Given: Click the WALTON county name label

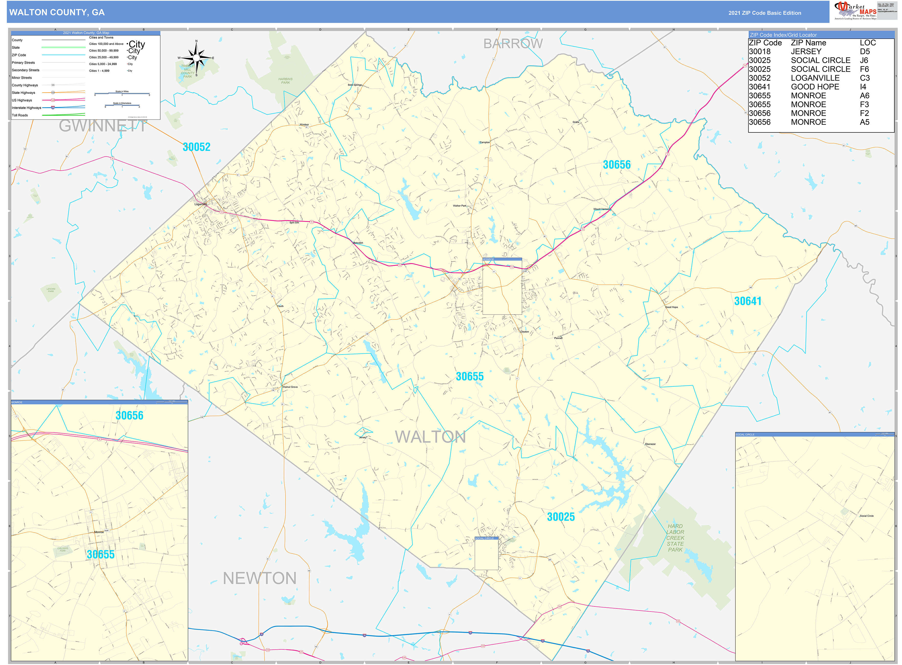Looking at the screenshot, I should [430, 437].
